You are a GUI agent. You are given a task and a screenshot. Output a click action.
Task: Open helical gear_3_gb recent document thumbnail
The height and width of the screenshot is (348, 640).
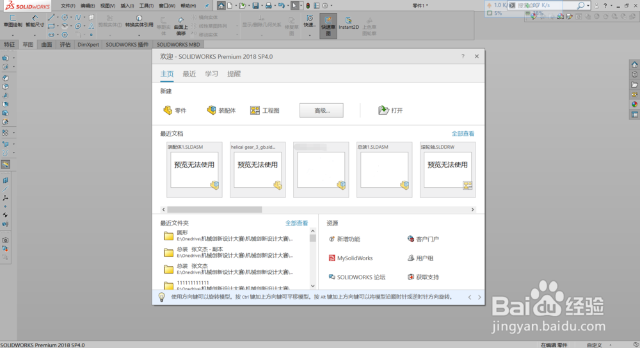tap(257, 170)
